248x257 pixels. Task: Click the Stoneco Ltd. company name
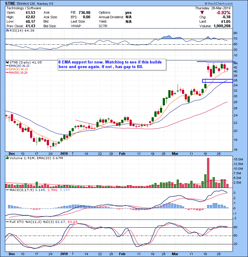[26, 3]
